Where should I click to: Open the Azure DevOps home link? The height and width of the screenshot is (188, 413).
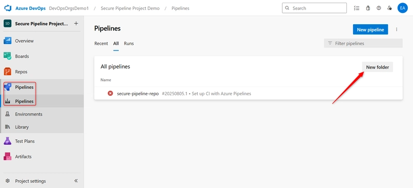click(30, 8)
